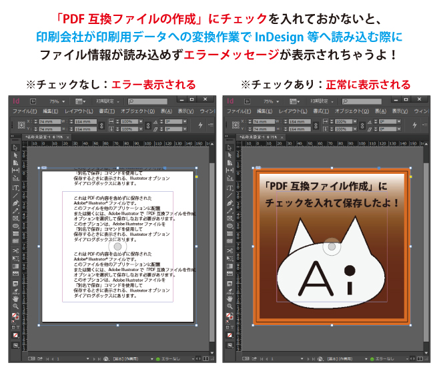Open Bridge in the error-text window

point(33,101)
